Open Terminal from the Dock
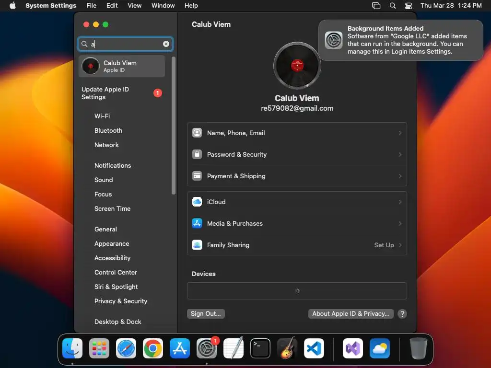 click(x=260, y=348)
